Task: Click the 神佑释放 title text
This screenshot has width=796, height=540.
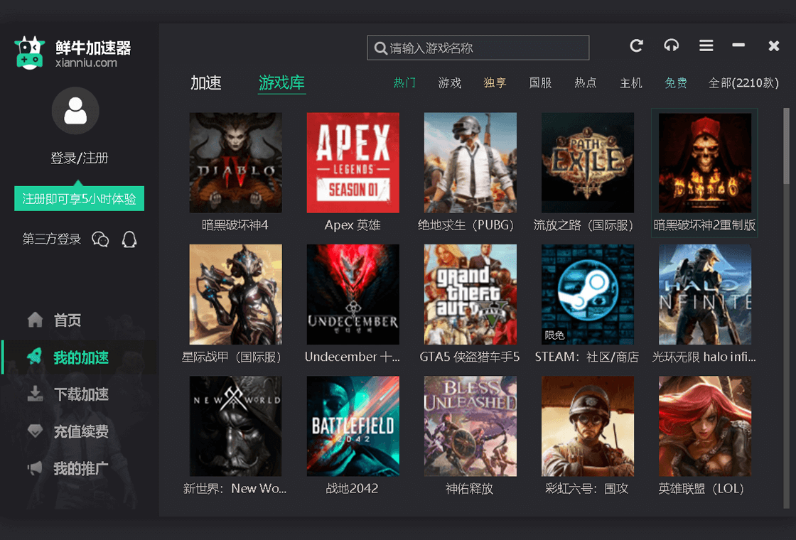Action: point(469,488)
